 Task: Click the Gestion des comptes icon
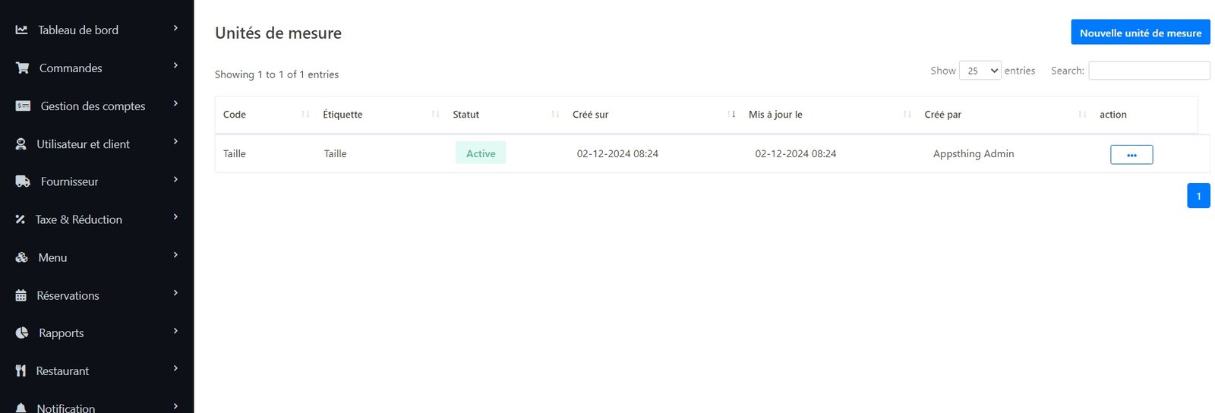(x=23, y=106)
